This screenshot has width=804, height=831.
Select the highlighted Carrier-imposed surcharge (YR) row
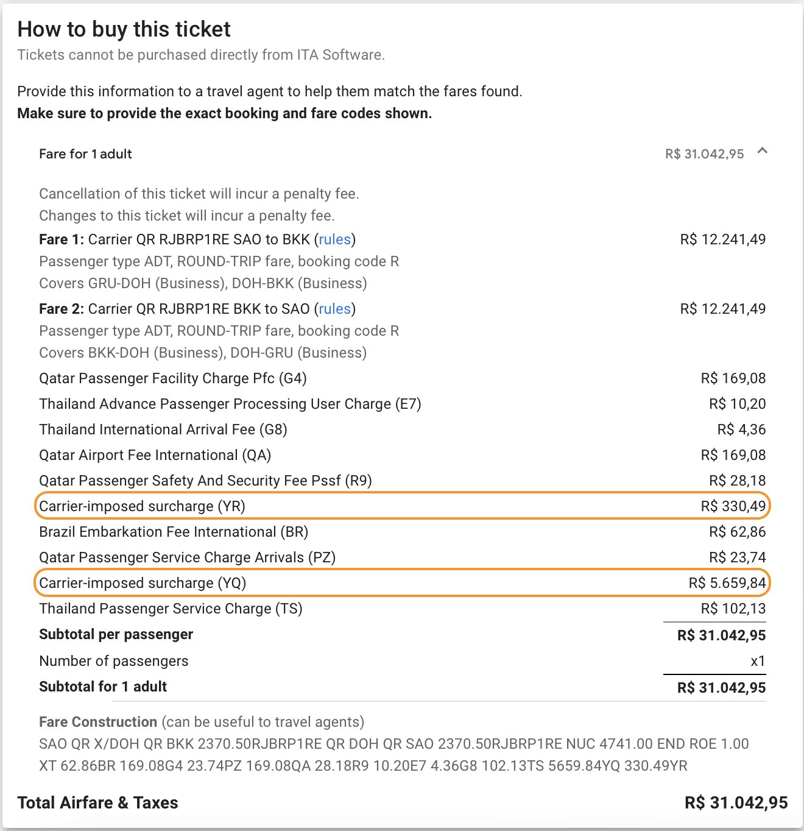[403, 506]
